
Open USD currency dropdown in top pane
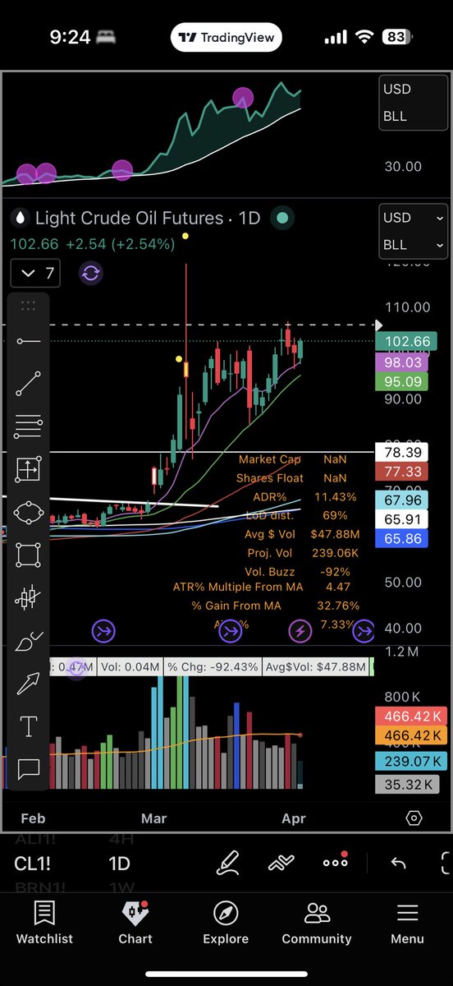pos(413,89)
